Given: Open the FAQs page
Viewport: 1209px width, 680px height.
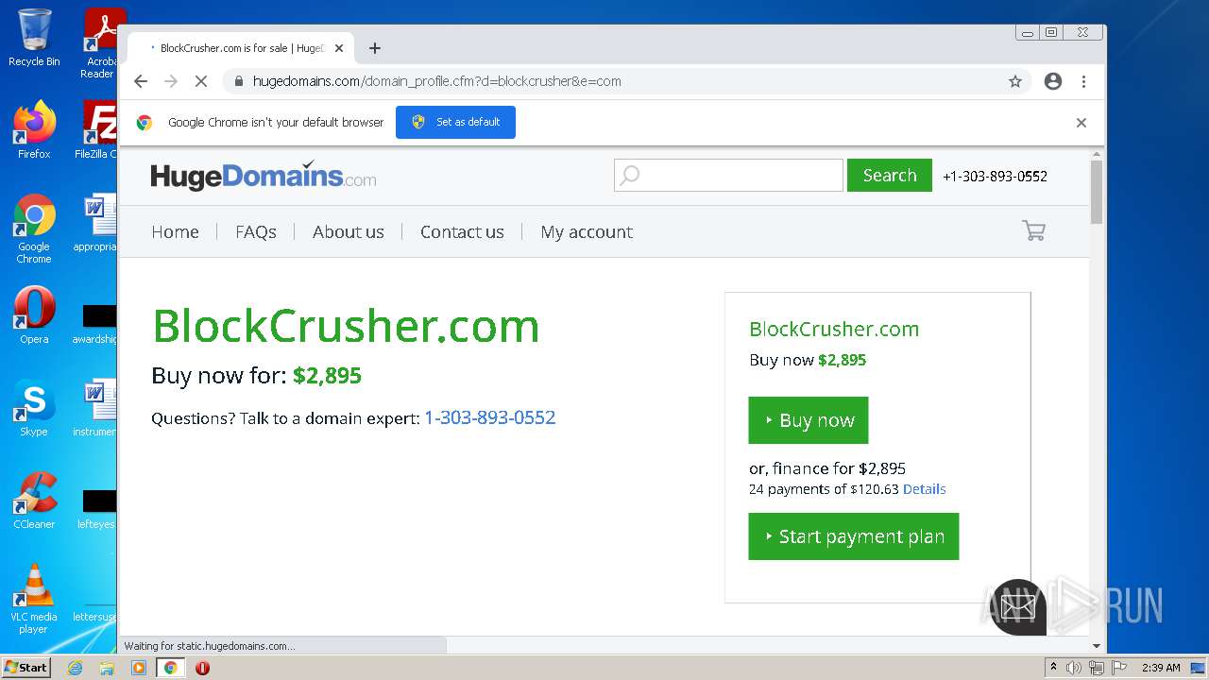Looking at the screenshot, I should click(x=256, y=231).
